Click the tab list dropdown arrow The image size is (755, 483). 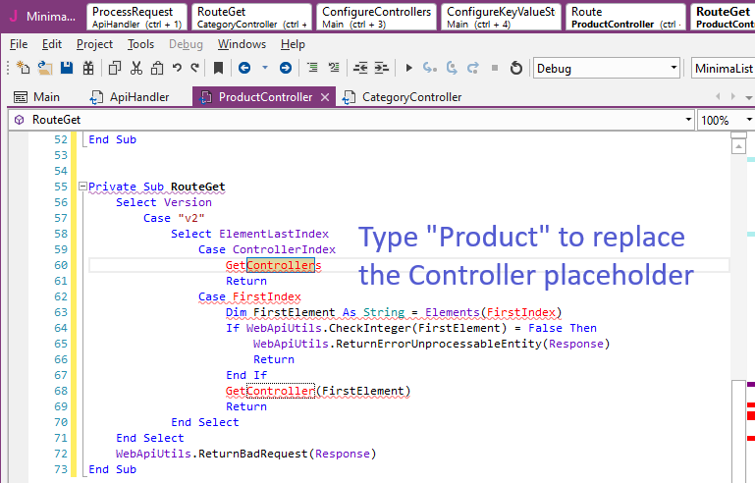(749, 97)
